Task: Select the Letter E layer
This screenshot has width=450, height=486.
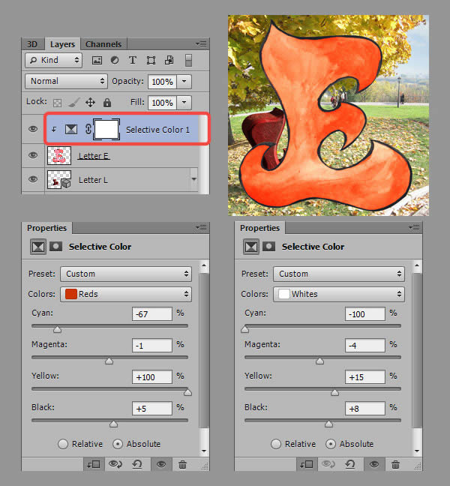Action: click(94, 156)
